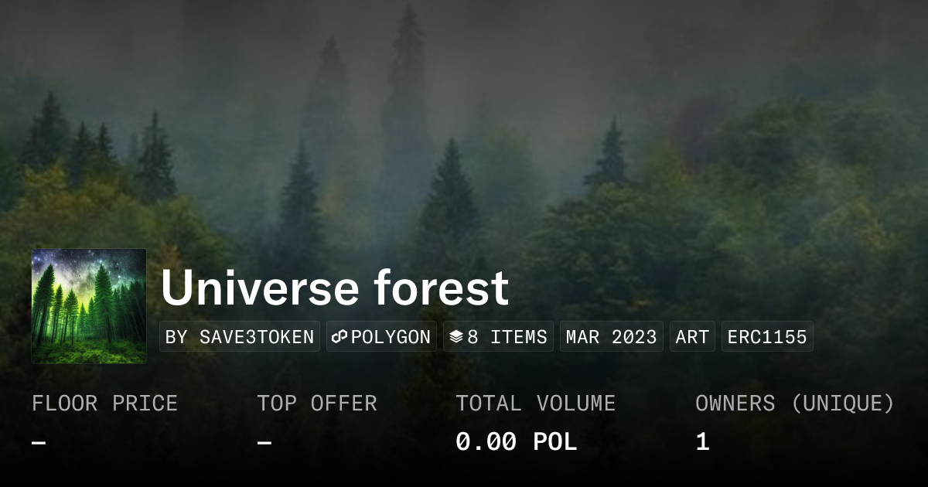928x487 pixels.
Task: Click the TOP OFFER label
Action: coord(316,404)
